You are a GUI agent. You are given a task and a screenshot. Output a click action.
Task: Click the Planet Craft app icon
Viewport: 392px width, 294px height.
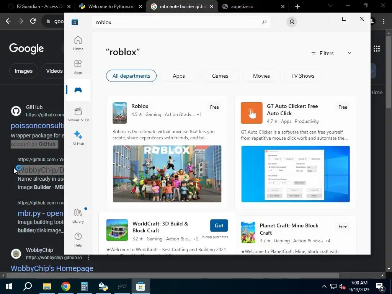[248, 232]
